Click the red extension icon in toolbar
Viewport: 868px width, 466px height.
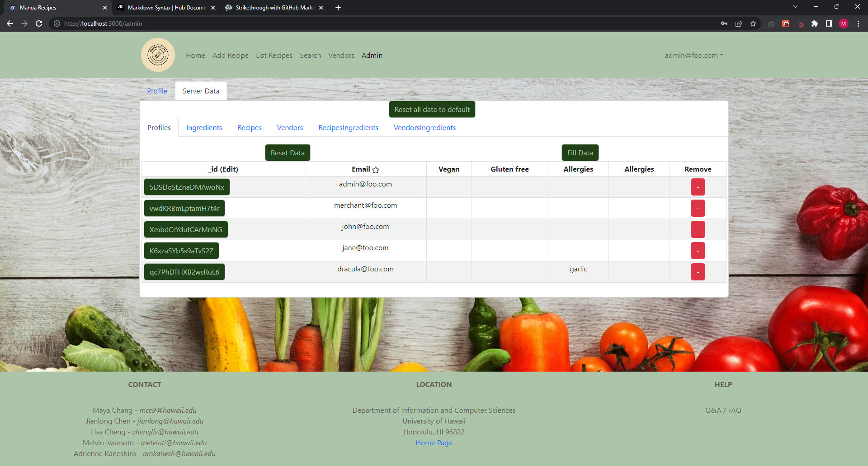point(786,23)
